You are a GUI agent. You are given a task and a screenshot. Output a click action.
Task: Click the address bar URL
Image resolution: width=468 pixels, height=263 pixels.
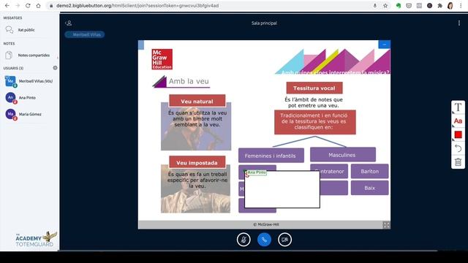(137, 6)
